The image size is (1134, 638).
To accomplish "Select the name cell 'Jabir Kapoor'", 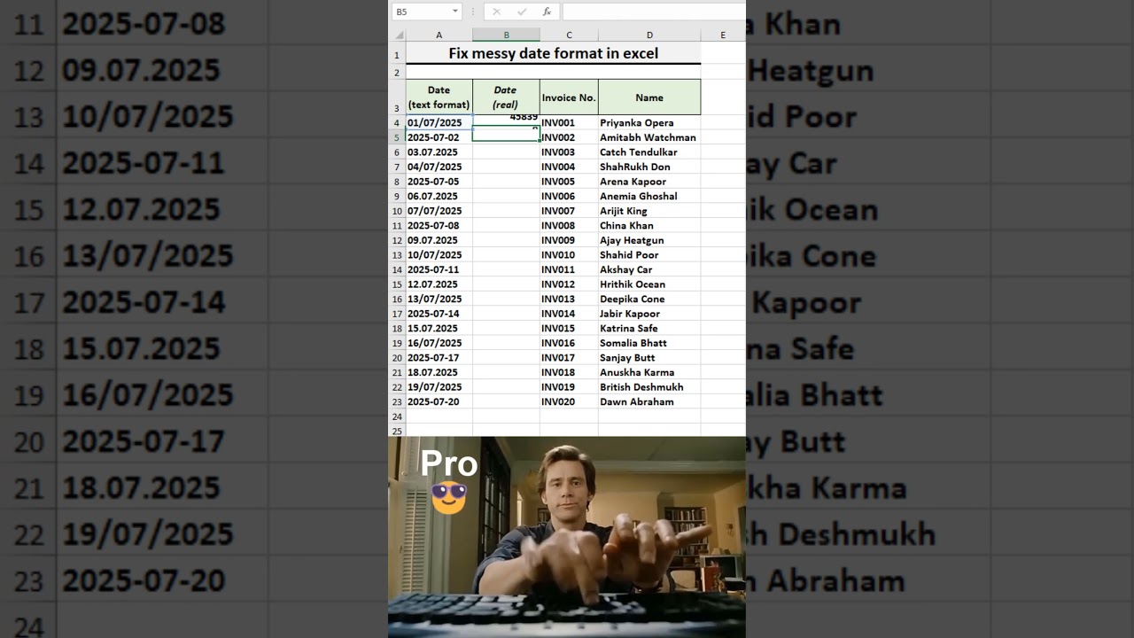I will (649, 314).
